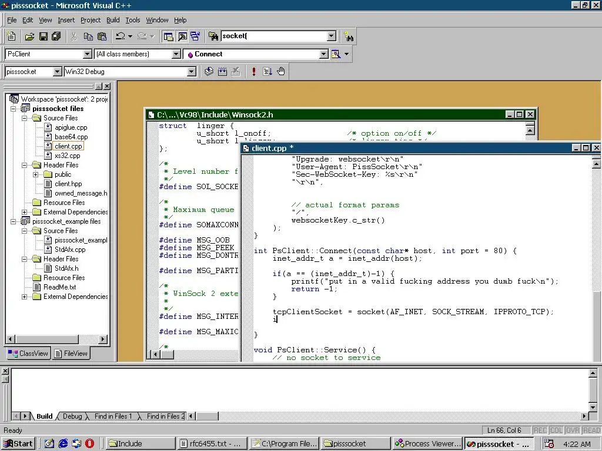
Task: Expand the public folder in Header Files
Action: (x=35, y=174)
